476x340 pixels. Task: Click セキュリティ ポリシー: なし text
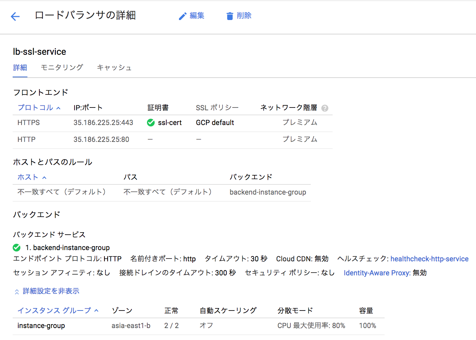pyautogui.click(x=290, y=273)
